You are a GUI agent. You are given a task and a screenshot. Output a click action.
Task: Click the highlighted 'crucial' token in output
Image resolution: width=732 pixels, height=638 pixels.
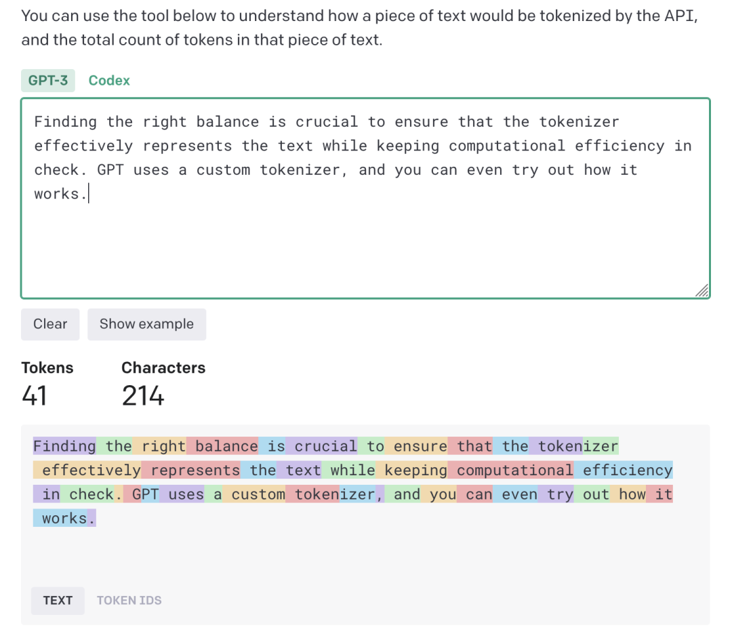tap(325, 446)
